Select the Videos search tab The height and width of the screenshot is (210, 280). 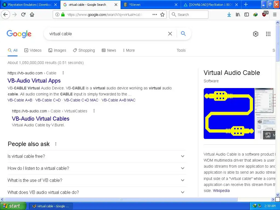pyautogui.click(x=33, y=50)
